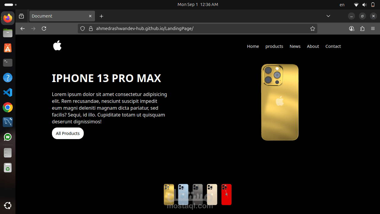Open the About nav link
The height and width of the screenshot is (214, 380).
(313, 46)
